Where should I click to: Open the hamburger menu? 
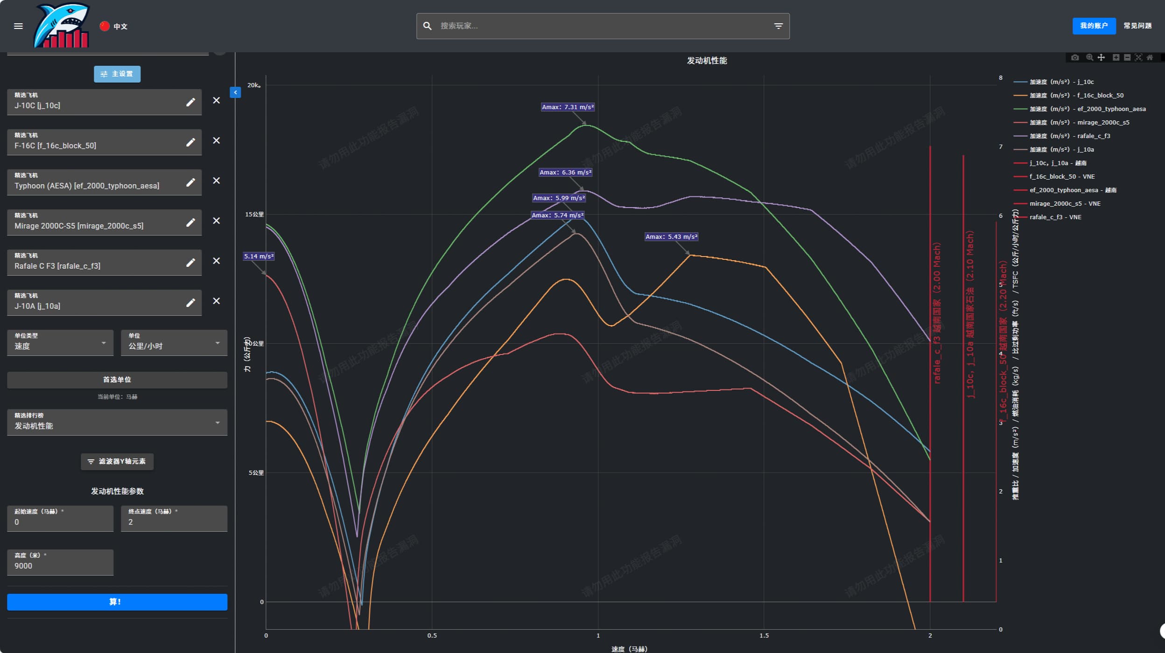pos(18,26)
